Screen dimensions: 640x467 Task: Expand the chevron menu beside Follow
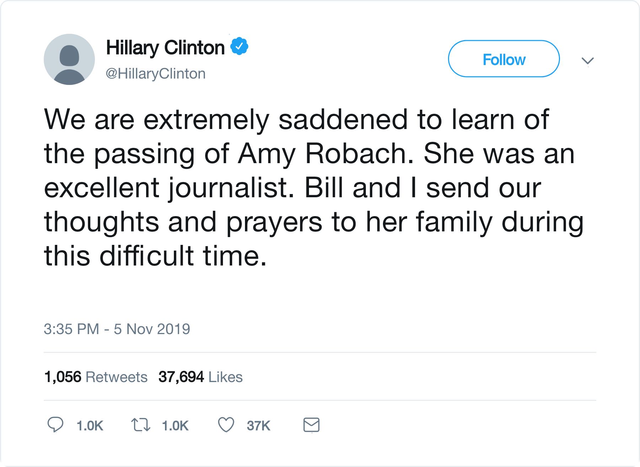click(588, 61)
